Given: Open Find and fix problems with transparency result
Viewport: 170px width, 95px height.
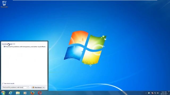Looking at the screenshot, I should [24, 47].
